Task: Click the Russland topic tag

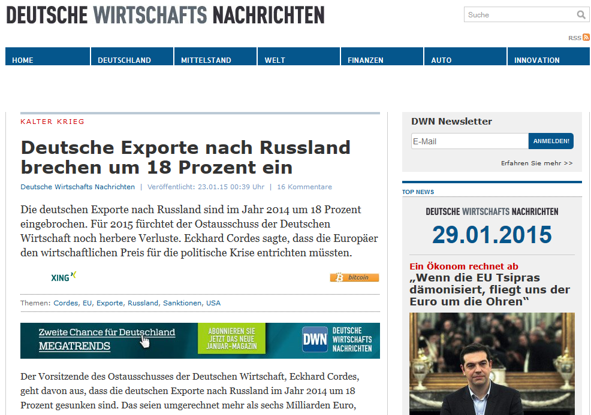Action: (143, 303)
